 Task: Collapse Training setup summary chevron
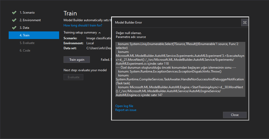coord(100,33)
